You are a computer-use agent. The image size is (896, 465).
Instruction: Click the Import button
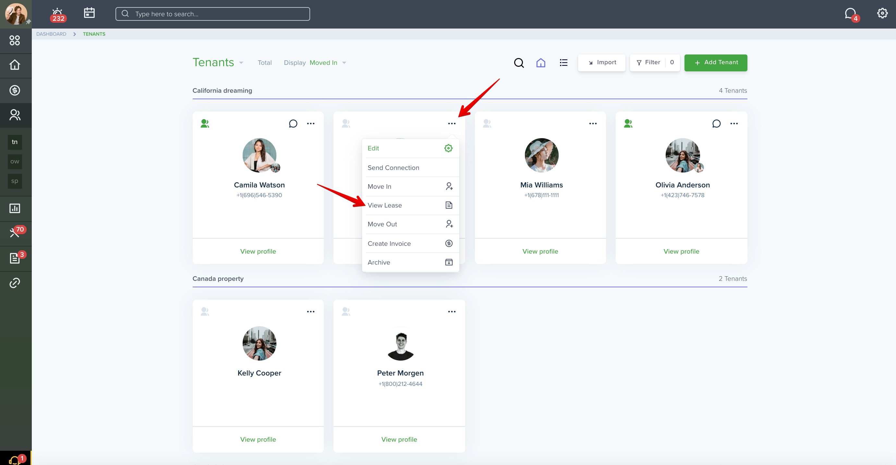pos(601,63)
